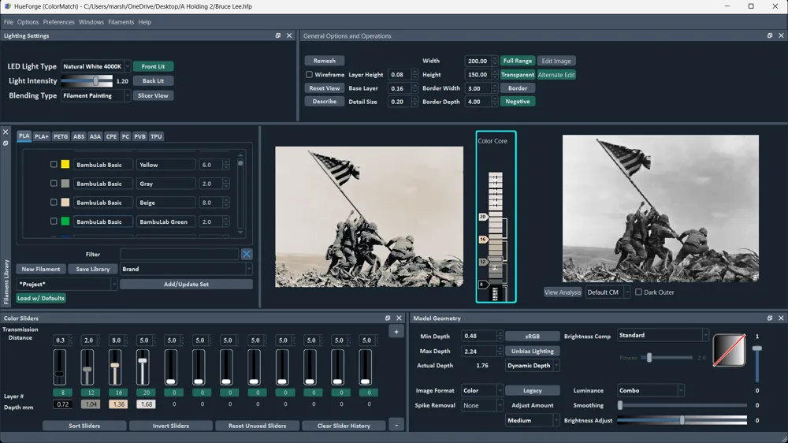Open the Dynamic Depth dropdown
The height and width of the screenshot is (443, 788).
click(x=532, y=366)
